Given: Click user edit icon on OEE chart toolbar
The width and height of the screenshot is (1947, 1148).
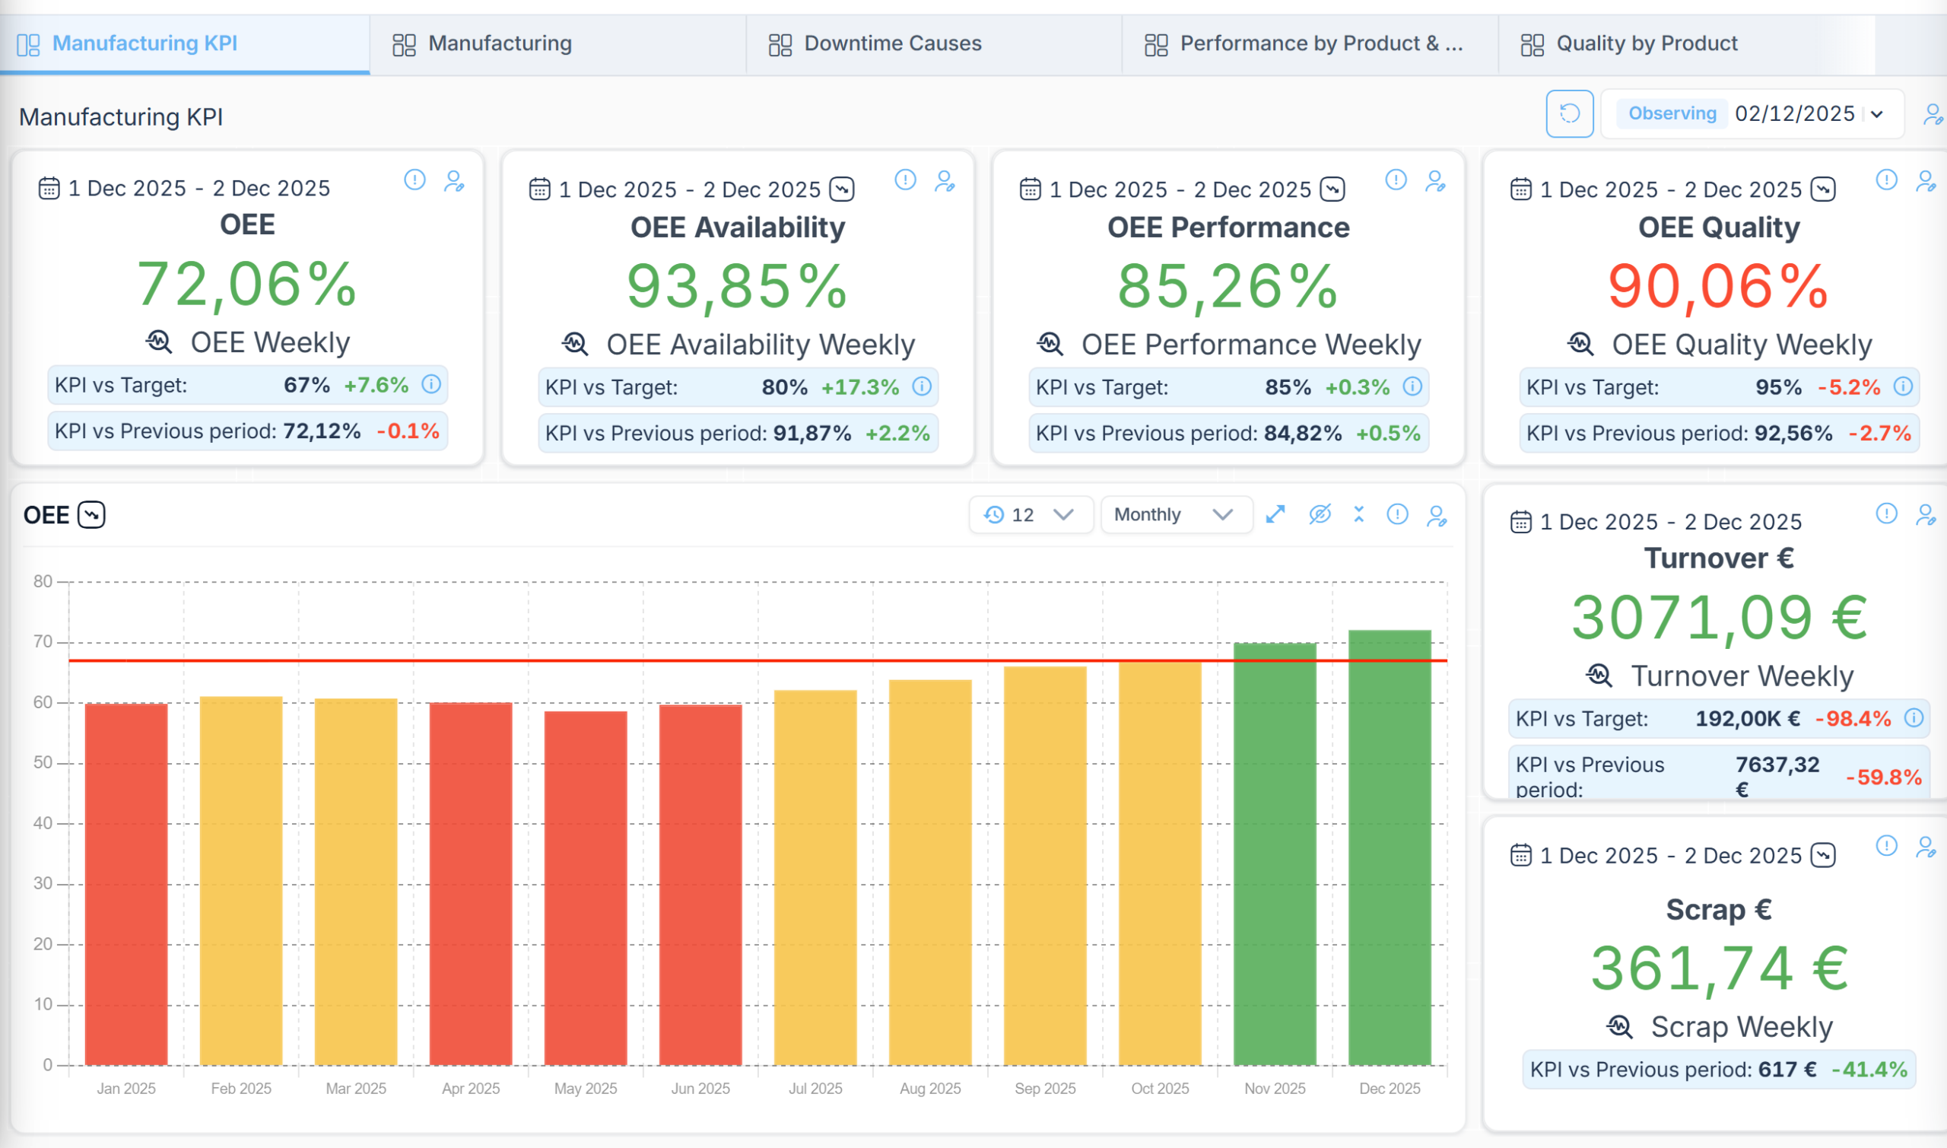Looking at the screenshot, I should pos(1436,515).
